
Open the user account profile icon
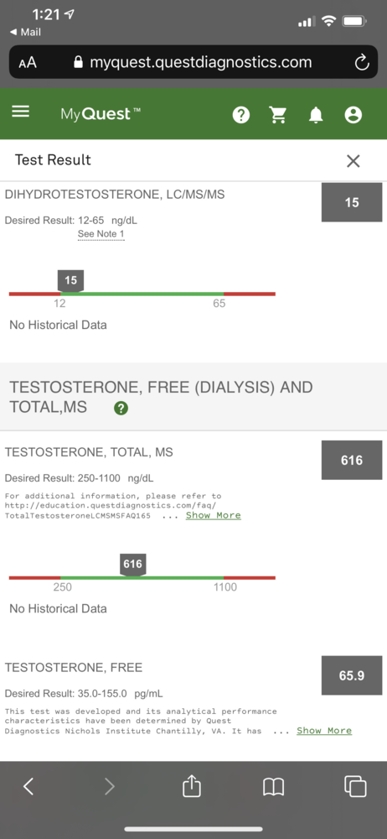(353, 114)
